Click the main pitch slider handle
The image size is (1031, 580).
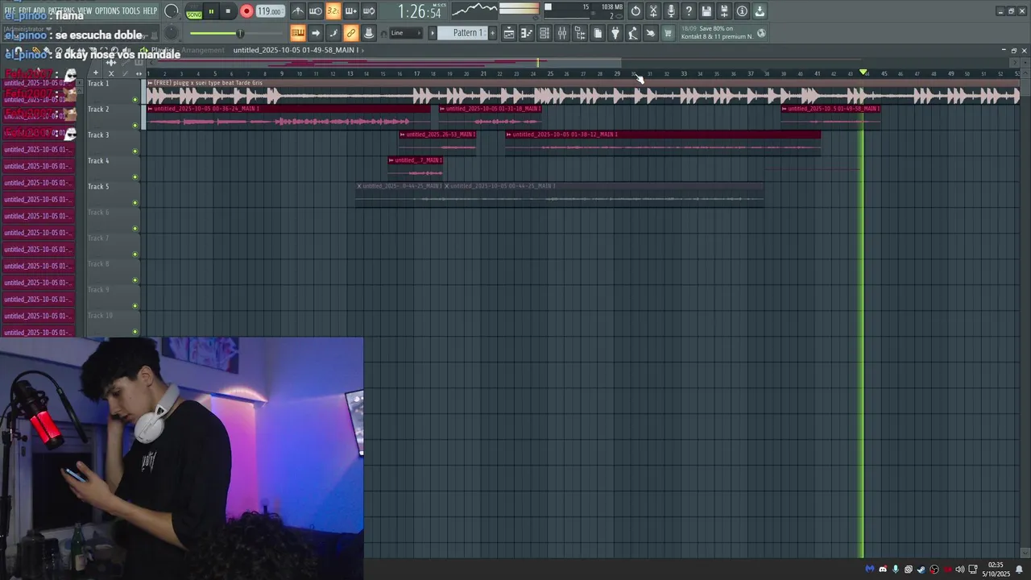click(x=239, y=33)
